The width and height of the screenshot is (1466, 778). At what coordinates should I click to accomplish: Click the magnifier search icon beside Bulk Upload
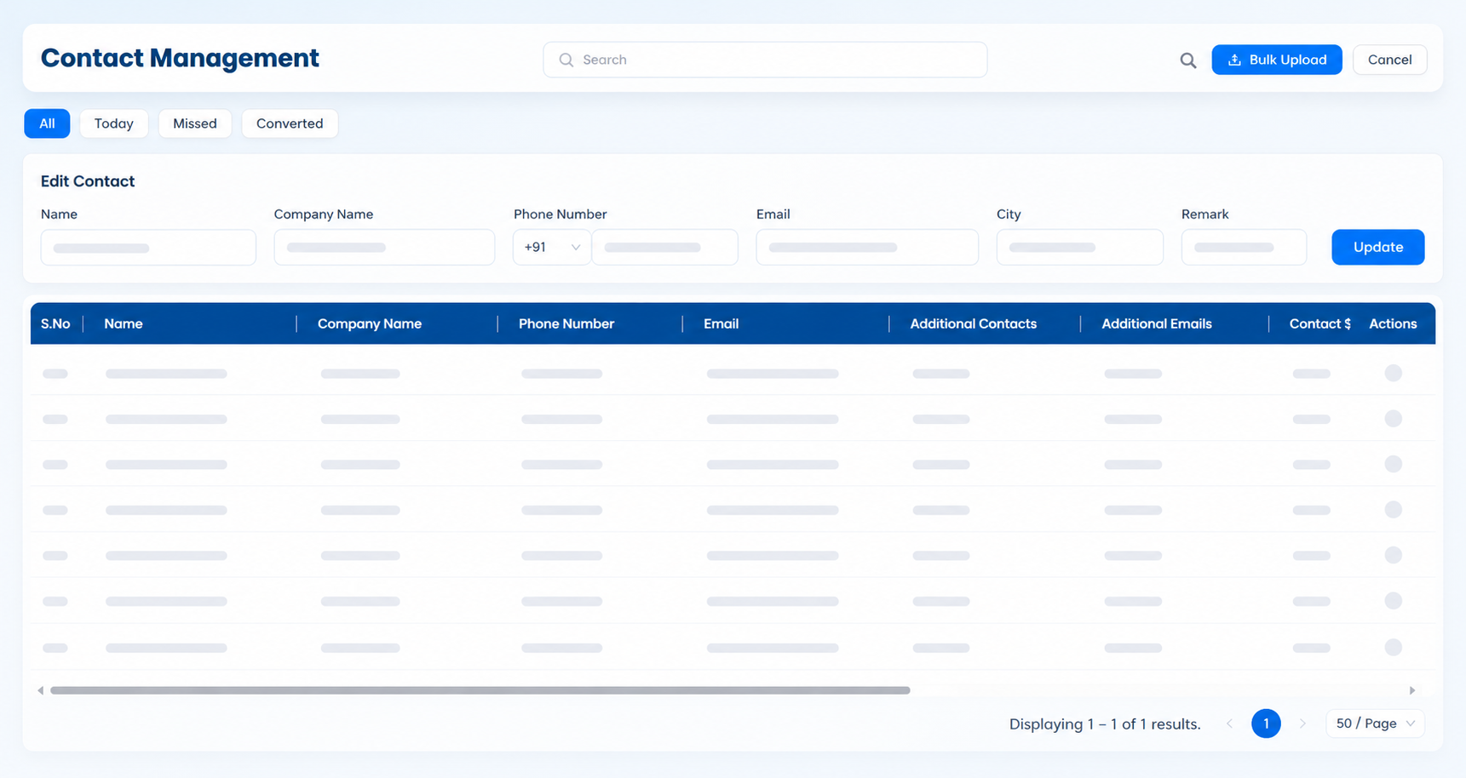pyautogui.click(x=1187, y=60)
